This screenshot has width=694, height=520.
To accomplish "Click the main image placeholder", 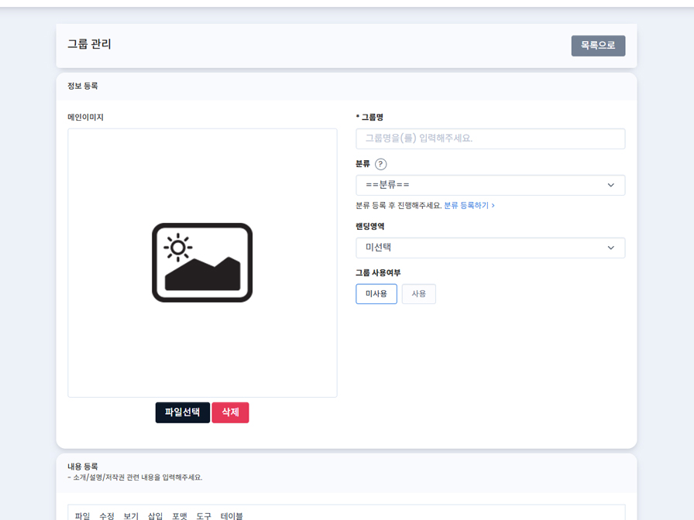I will click(202, 262).
